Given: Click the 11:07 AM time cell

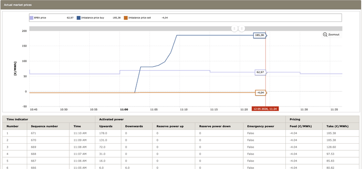Looking at the screenshot, I should pos(82,154).
